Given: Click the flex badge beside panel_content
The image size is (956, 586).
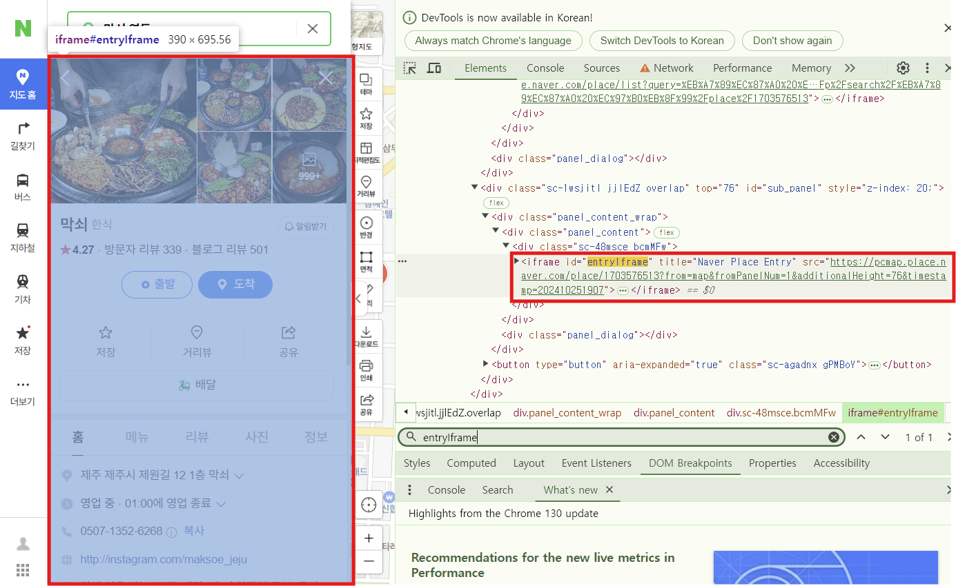Looking at the screenshot, I should pyautogui.click(x=667, y=232).
